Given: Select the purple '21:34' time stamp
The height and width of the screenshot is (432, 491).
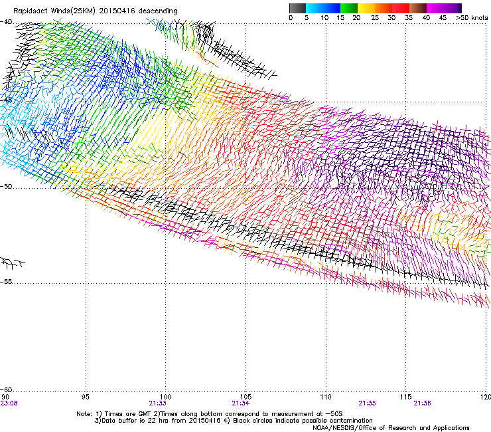Looking at the screenshot, I should click(240, 403).
